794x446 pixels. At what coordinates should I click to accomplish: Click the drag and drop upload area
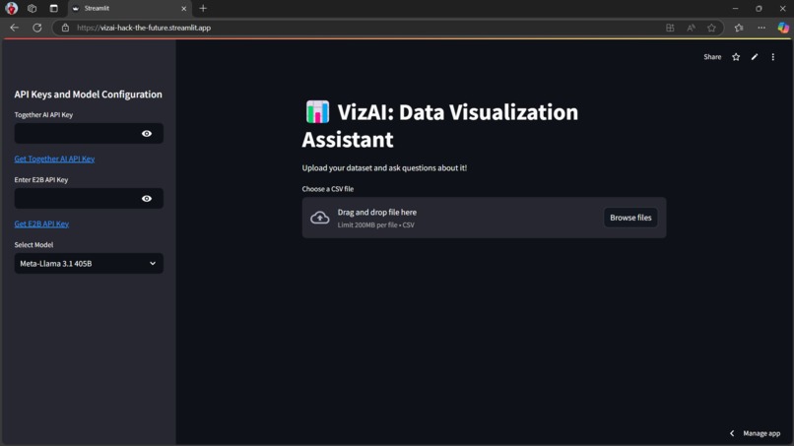pos(484,218)
